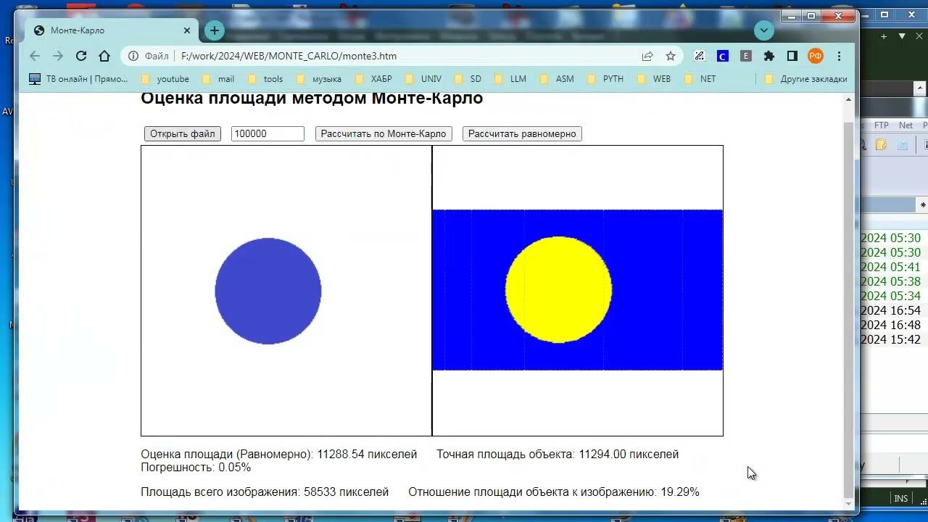Screen dimensions: 928x522
Task: Go forward with the browser arrow
Action: [58, 56]
